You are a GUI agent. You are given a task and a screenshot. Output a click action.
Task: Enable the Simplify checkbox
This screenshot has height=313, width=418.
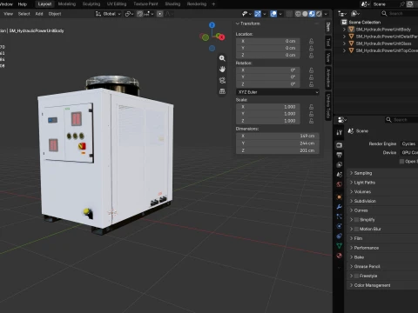356,220
